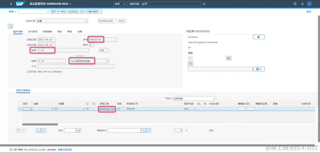Click the 退出 link
320x153 pixels.
point(309,12)
